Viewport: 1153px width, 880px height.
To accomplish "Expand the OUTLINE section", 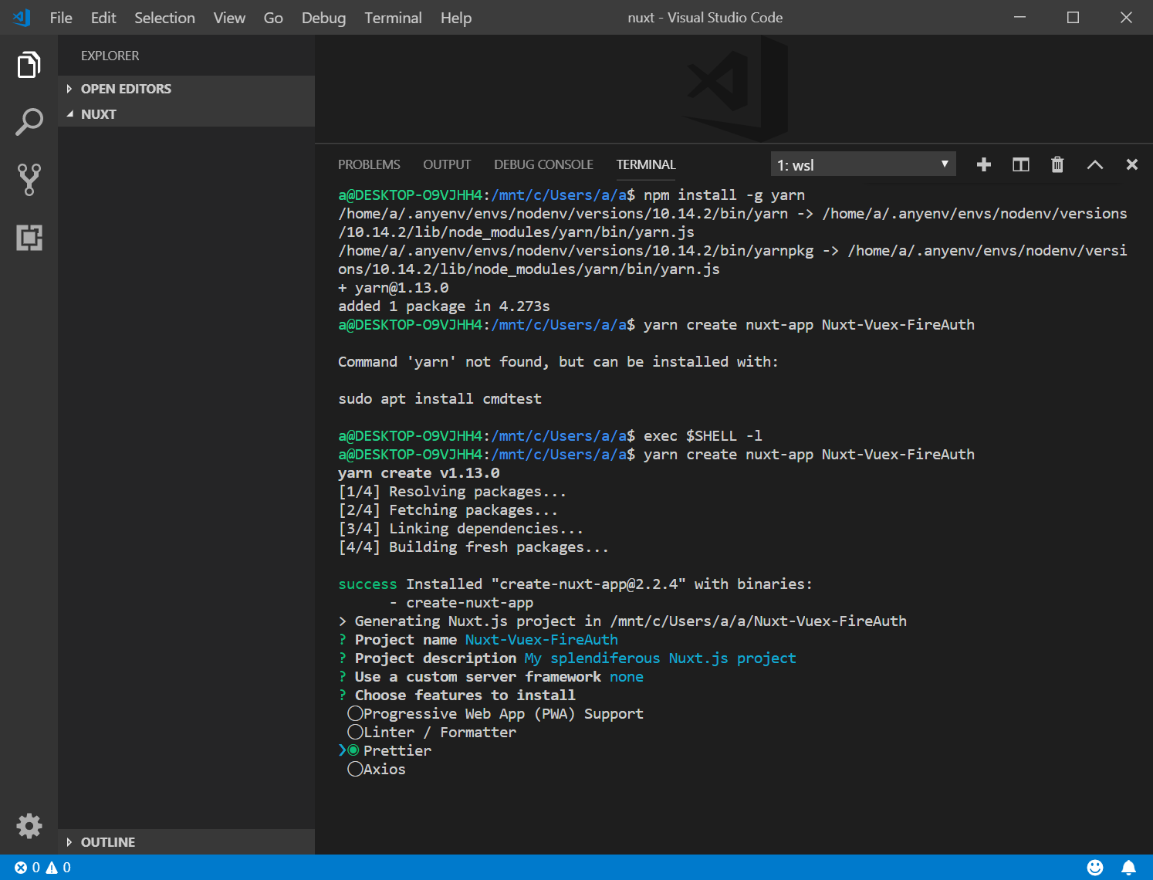I will pyautogui.click(x=186, y=842).
